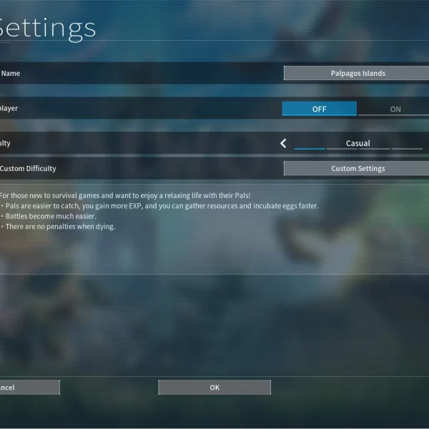
Task: Click the last difficulty segment bar
Action: pos(408,149)
